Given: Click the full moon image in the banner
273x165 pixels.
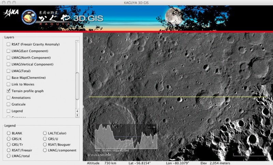Looking at the screenshot, I should click(173, 16).
